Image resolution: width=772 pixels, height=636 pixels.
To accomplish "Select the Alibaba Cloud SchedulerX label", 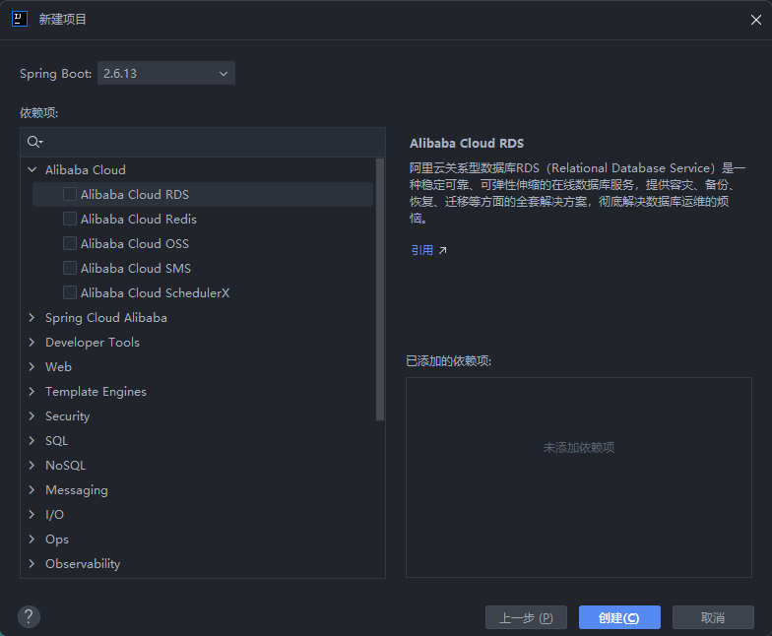I will pyautogui.click(x=156, y=293).
